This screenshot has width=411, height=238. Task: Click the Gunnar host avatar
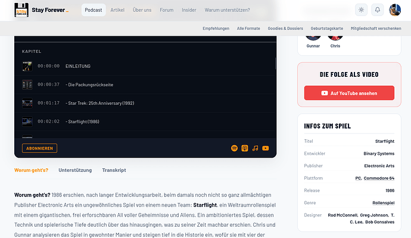(313, 38)
